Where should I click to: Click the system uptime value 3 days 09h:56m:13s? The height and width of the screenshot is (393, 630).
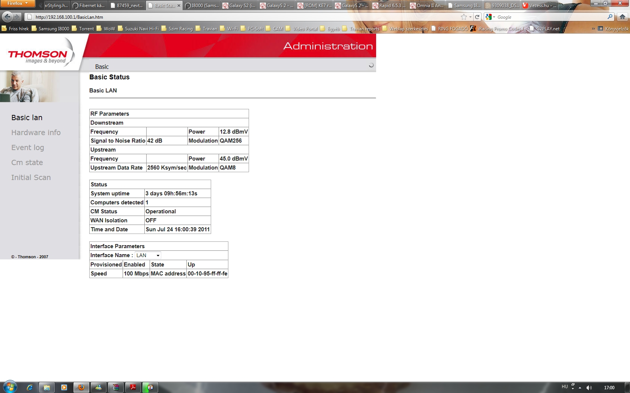tap(171, 194)
